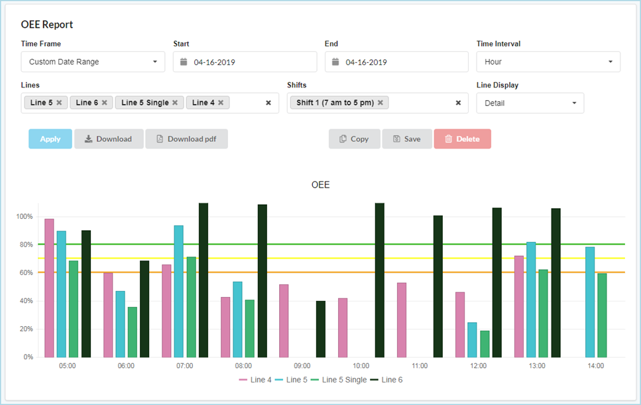Clear all selected shifts
This screenshot has width=641, height=405.
(x=458, y=103)
